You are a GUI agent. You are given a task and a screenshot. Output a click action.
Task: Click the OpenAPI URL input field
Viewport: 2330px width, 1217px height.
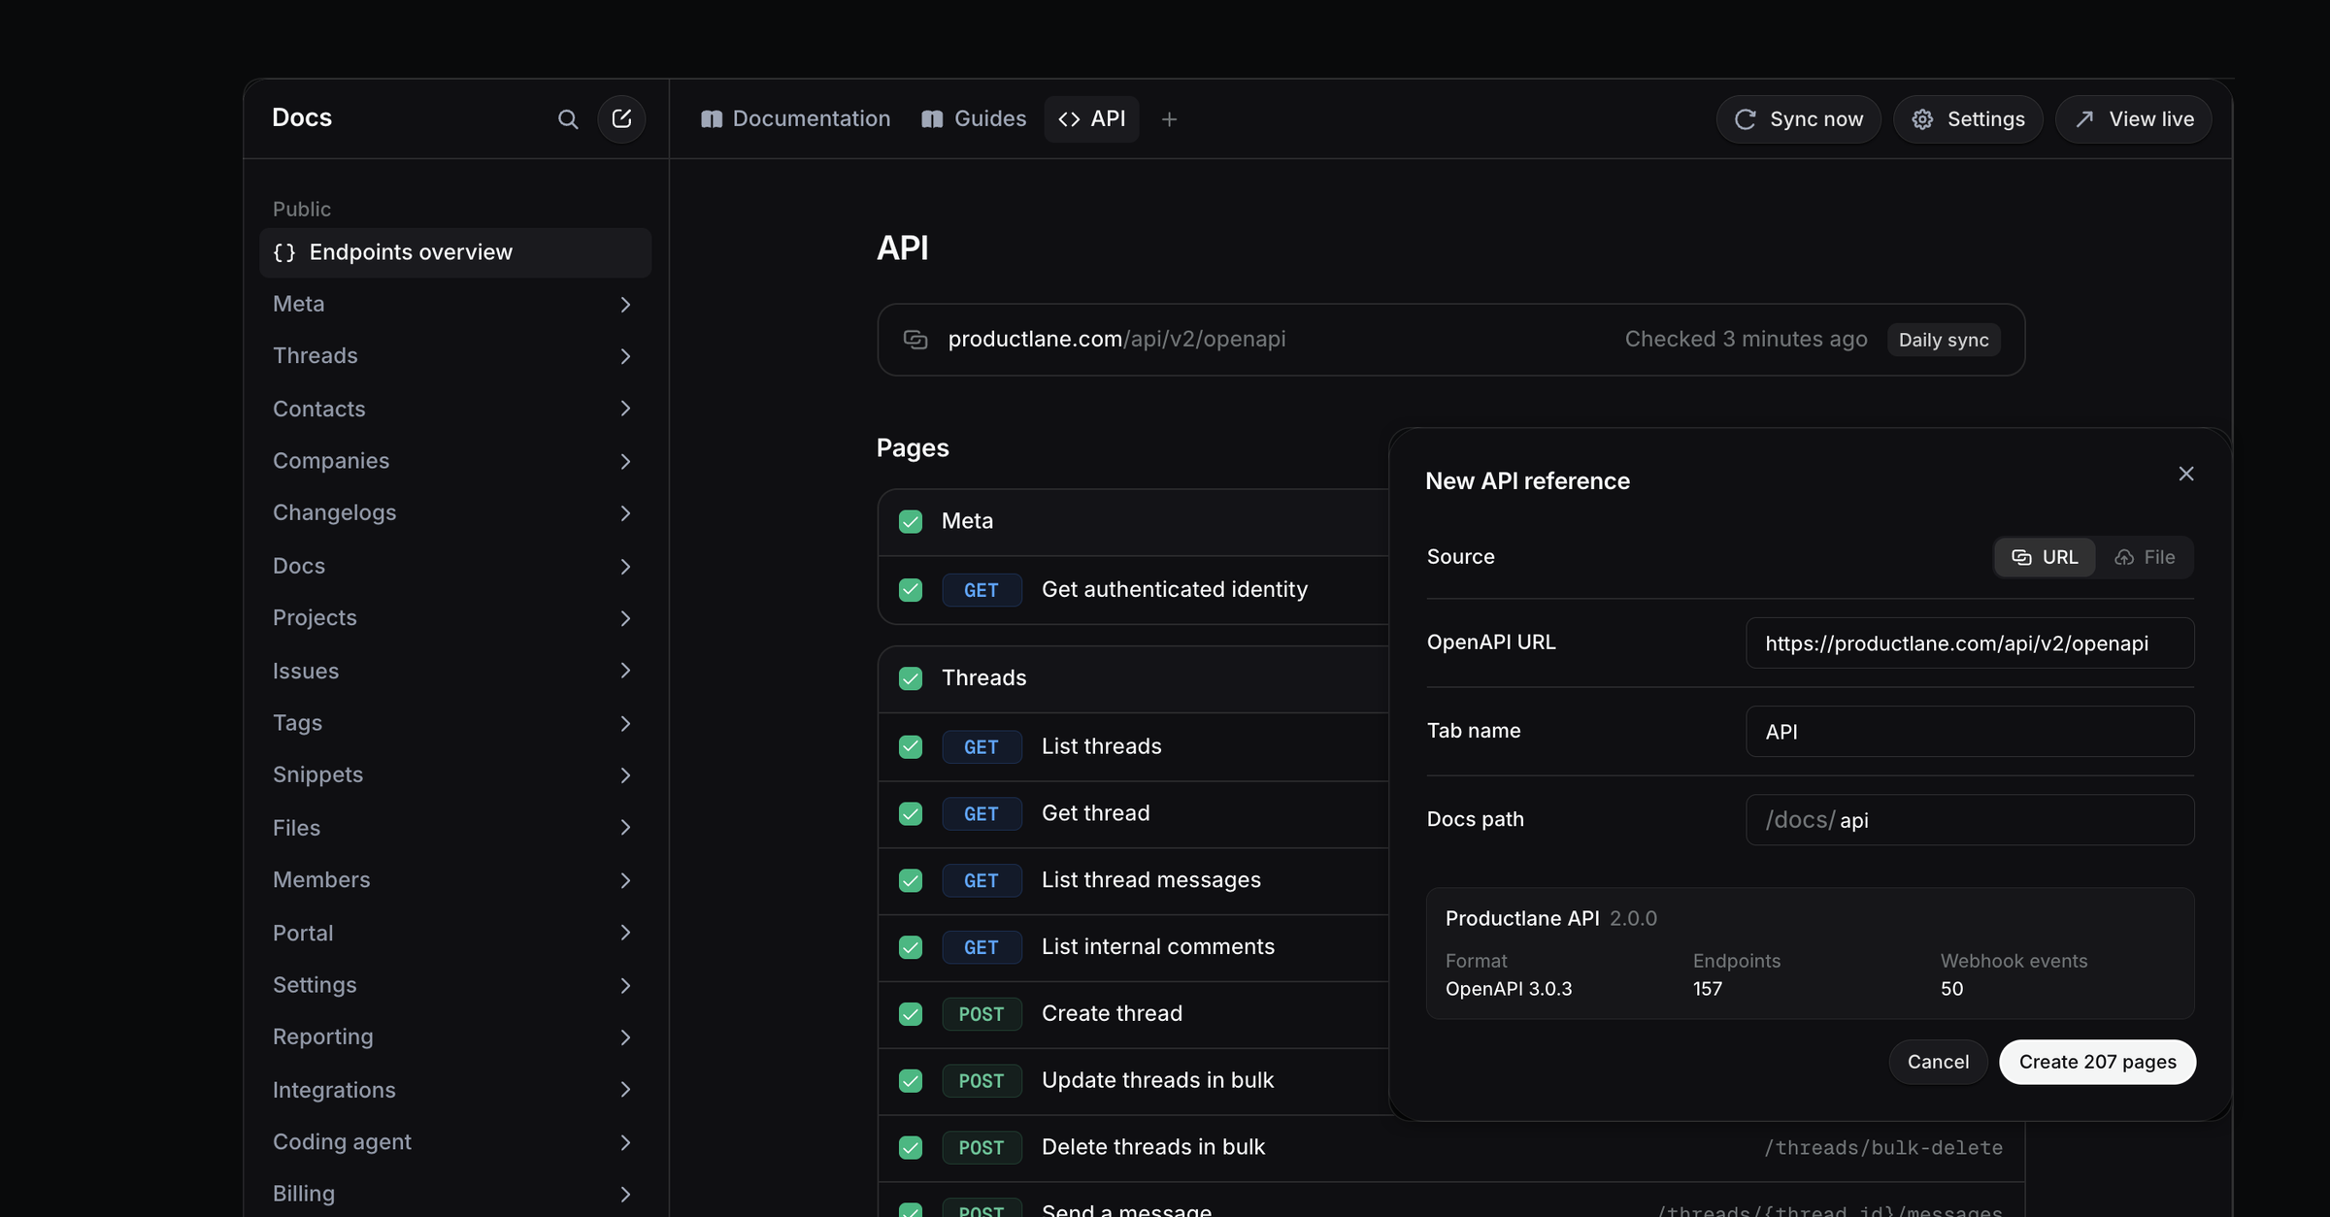1970,643
